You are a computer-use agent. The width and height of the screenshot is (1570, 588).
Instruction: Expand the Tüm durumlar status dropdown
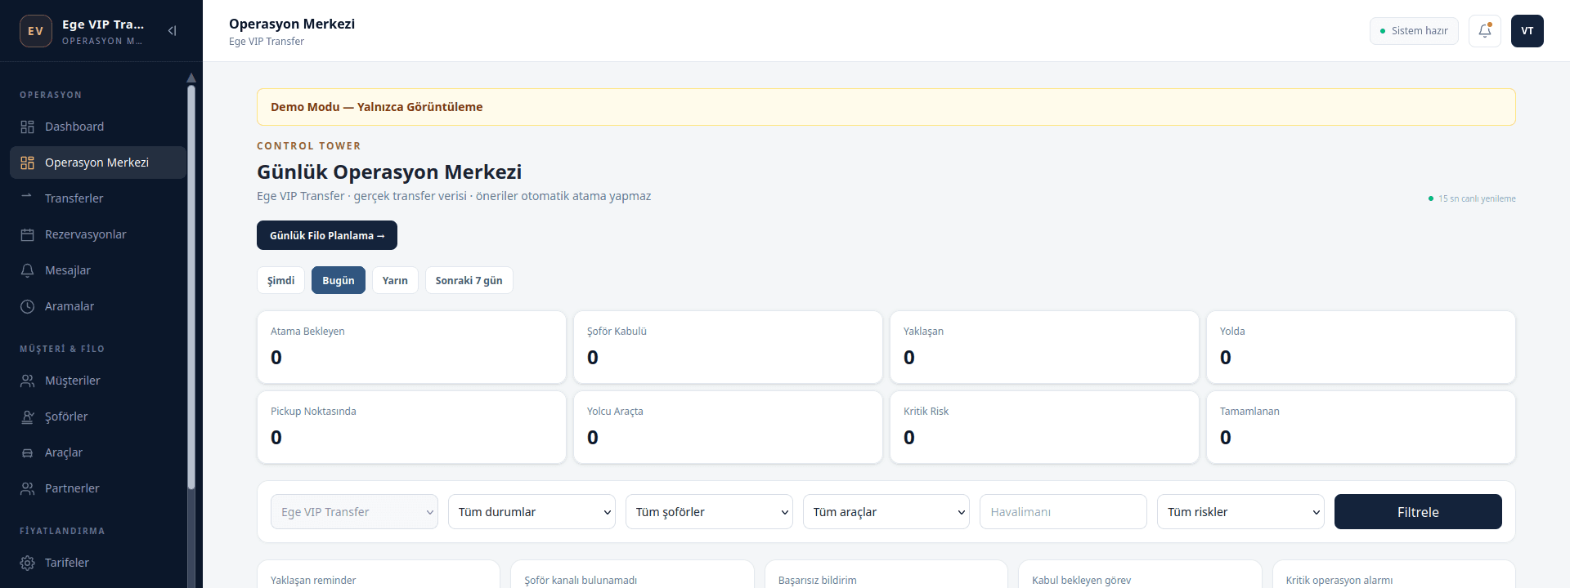click(x=532, y=512)
